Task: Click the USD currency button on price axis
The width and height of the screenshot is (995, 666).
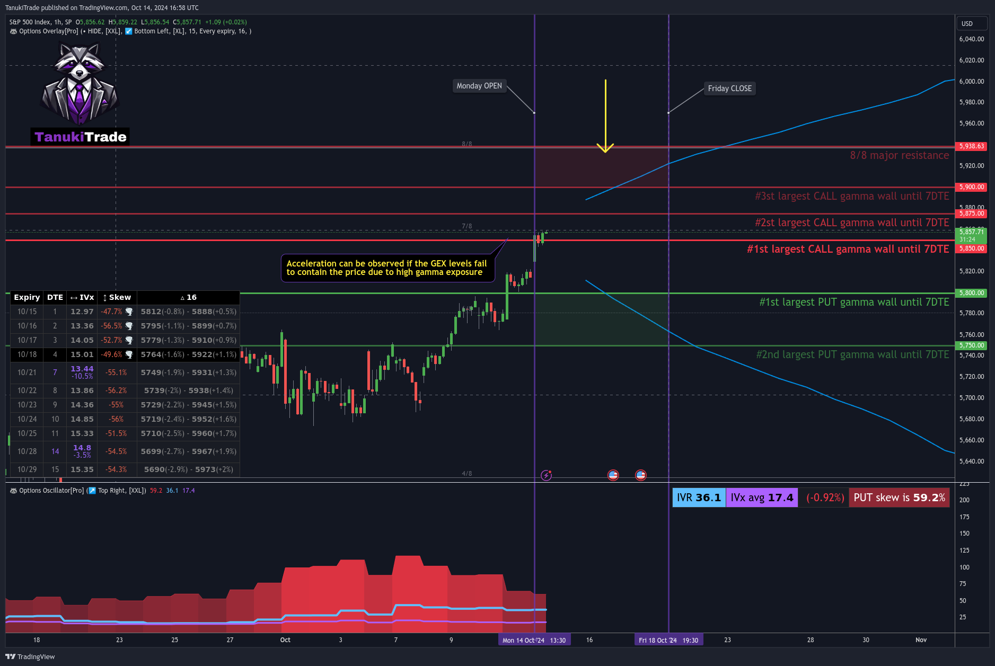Action: tap(972, 23)
